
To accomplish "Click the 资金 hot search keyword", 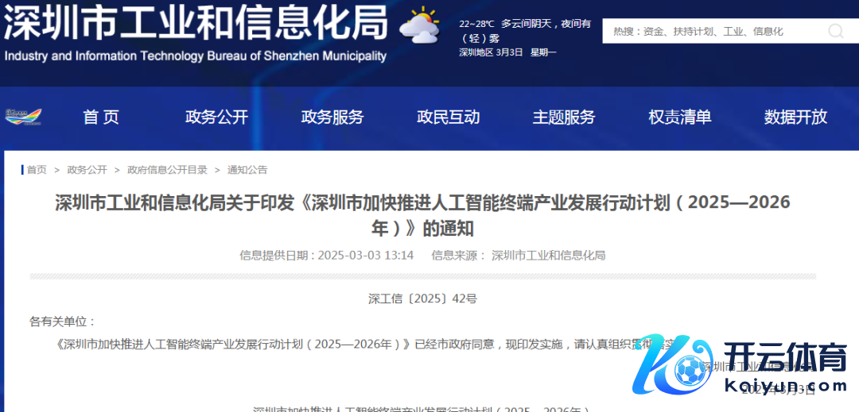I will click(654, 32).
